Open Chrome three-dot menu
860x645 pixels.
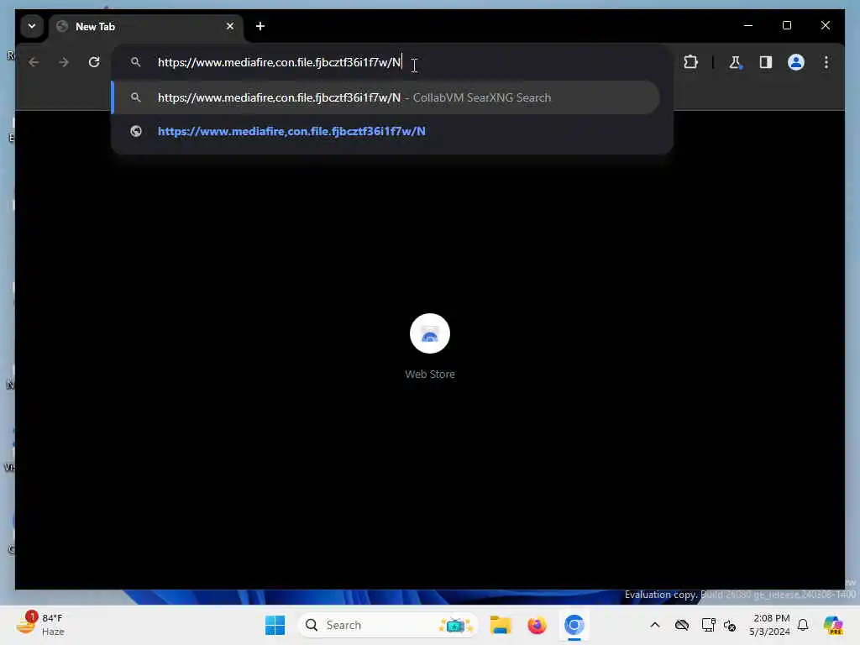[x=826, y=62]
